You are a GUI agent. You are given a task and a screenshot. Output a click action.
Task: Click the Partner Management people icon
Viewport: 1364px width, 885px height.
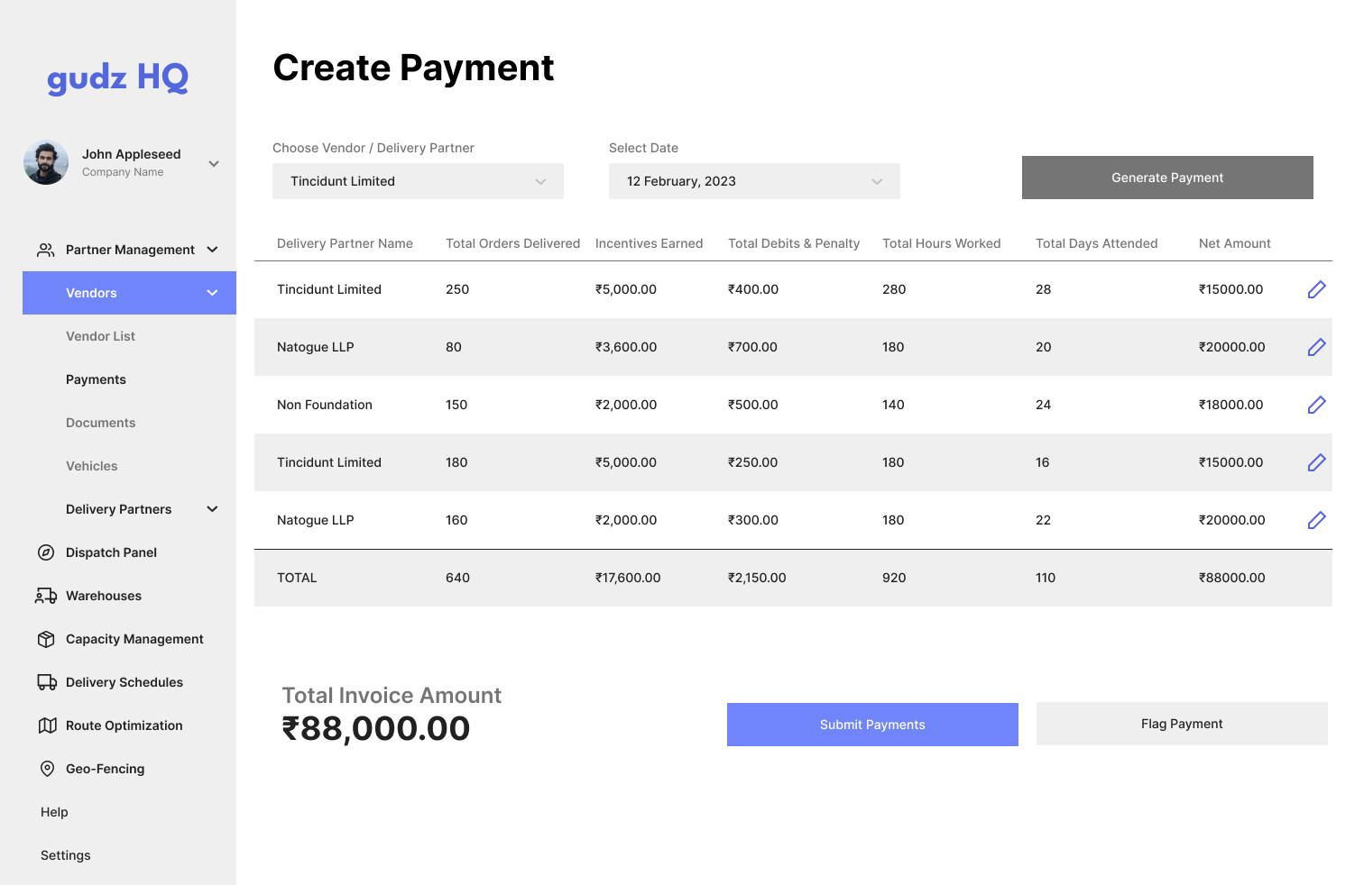pos(45,250)
